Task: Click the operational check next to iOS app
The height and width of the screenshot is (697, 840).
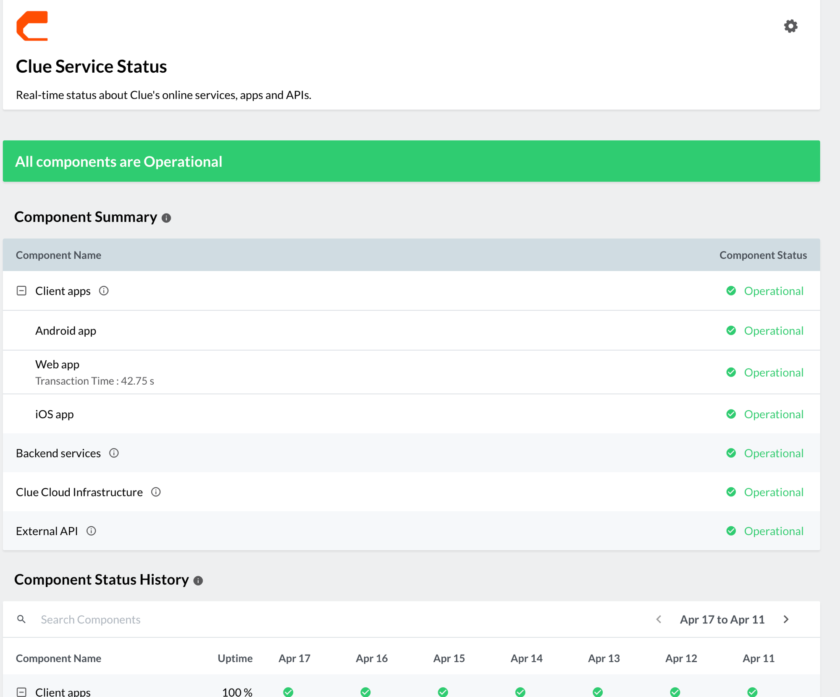Action: 731,414
